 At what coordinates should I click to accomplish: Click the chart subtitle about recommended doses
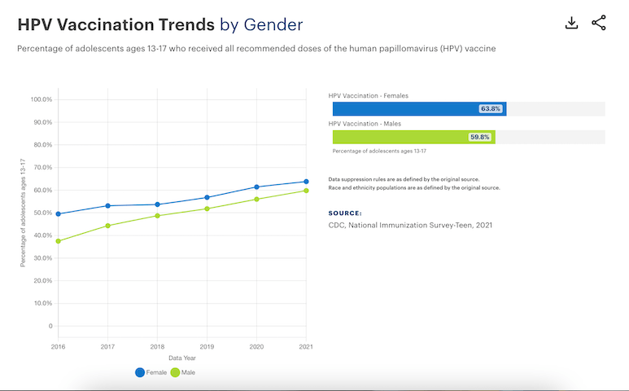click(x=256, y=49)
